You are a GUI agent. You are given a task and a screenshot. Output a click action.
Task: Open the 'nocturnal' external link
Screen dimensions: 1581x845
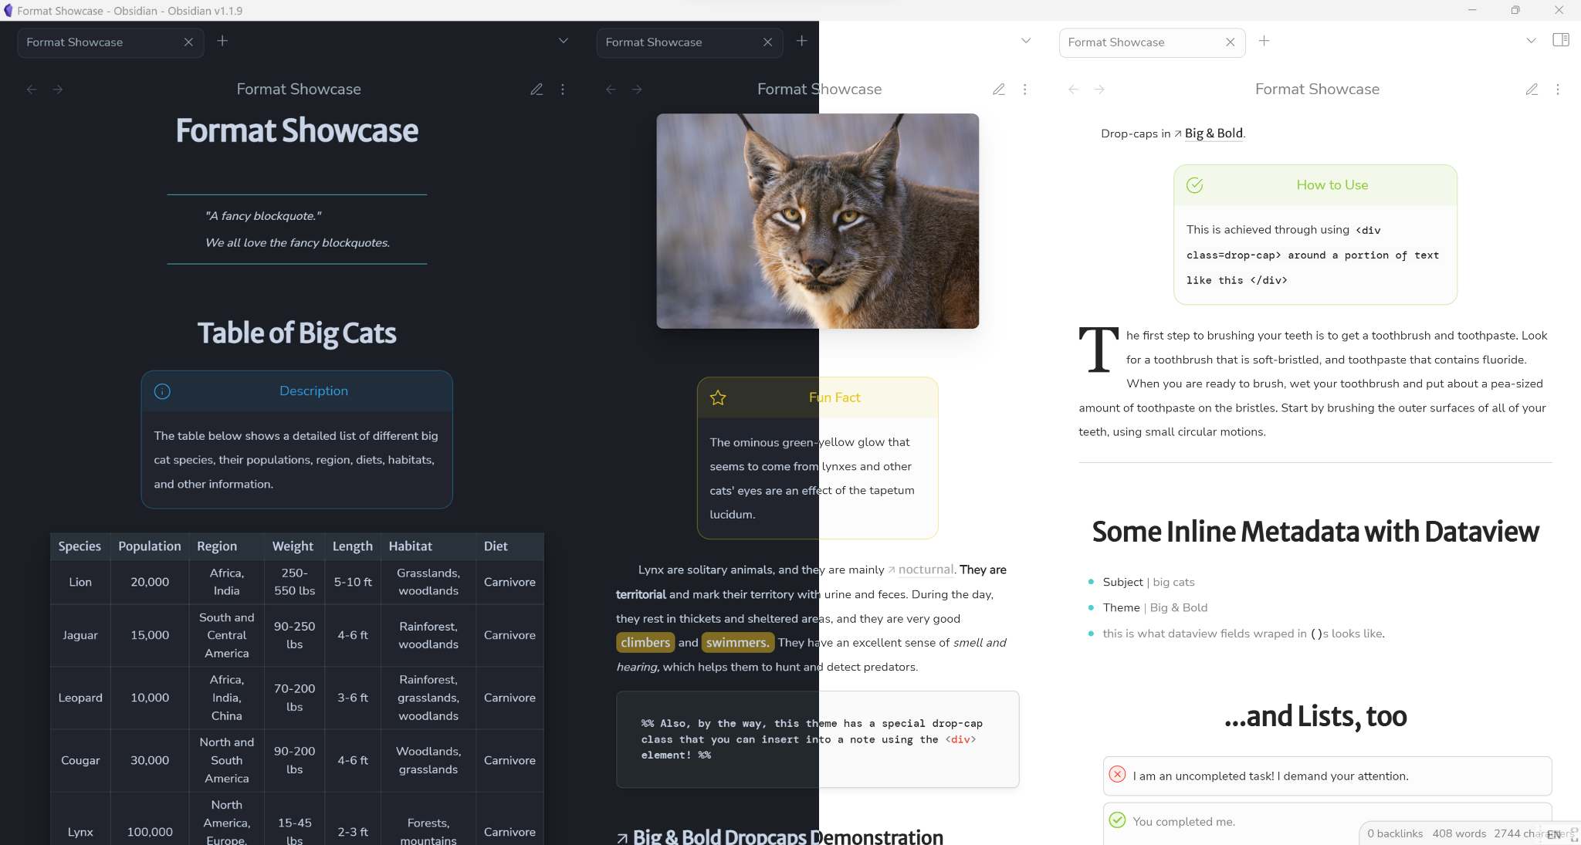point(926,570)
